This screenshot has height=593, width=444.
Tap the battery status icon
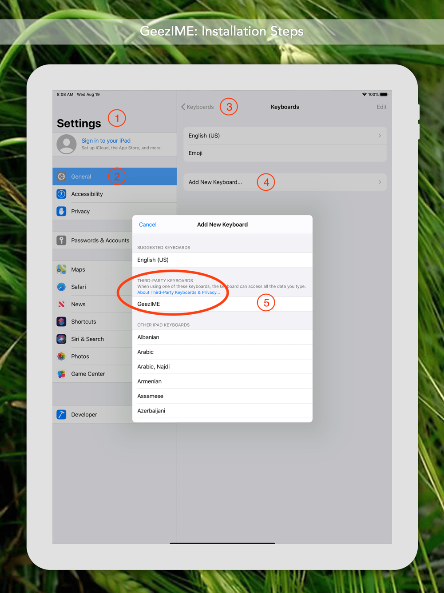384,94
